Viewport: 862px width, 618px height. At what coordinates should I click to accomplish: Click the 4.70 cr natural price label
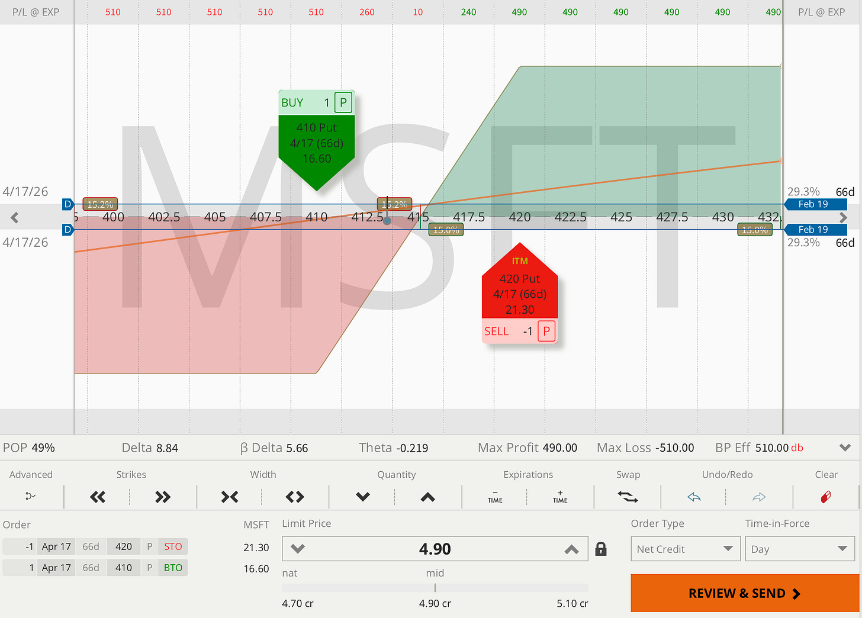(x=298, y=603)
